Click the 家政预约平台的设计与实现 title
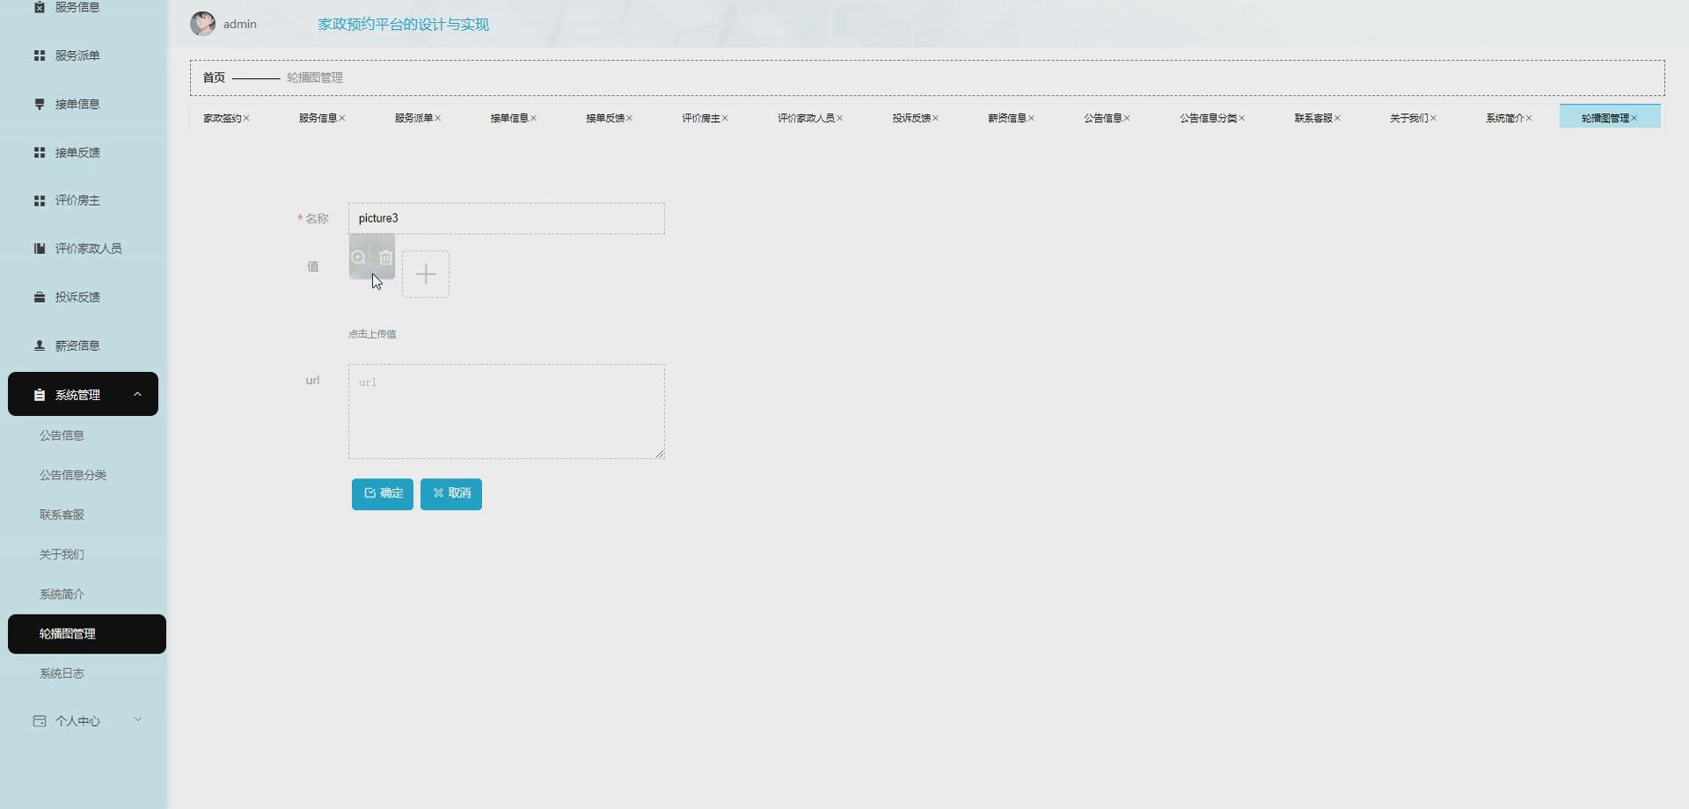Viewport: 1689px width, 809px height. [404, 25]
